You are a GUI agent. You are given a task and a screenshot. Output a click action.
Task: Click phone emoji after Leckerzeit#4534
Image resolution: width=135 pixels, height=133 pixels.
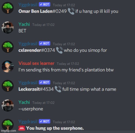pos(58,89)
